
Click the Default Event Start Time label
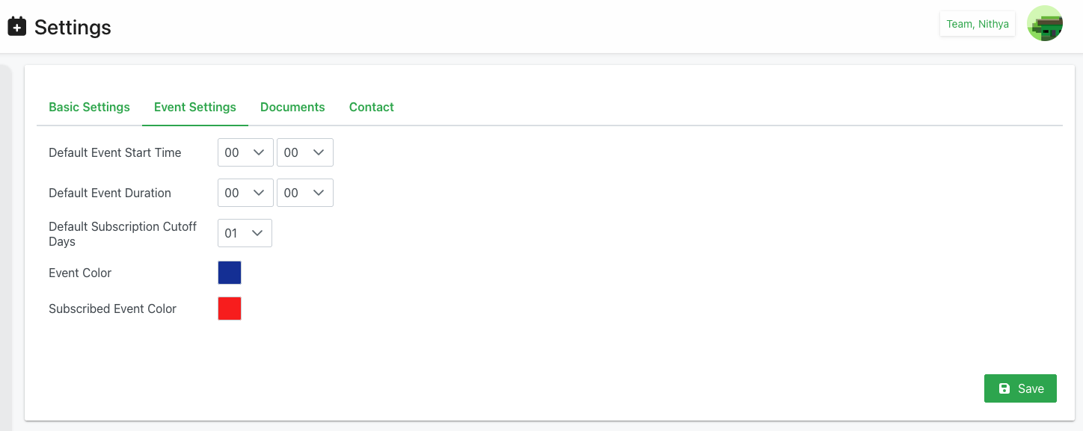point(114,152)
